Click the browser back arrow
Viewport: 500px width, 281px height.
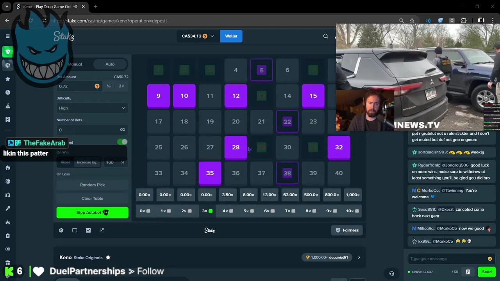tap(7, 21)
